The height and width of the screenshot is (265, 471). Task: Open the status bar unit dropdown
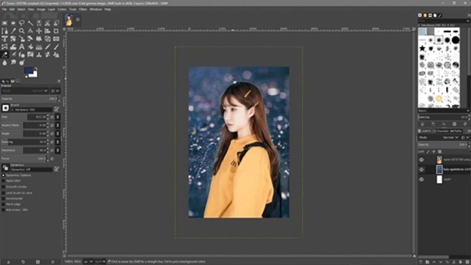[88, 261]
